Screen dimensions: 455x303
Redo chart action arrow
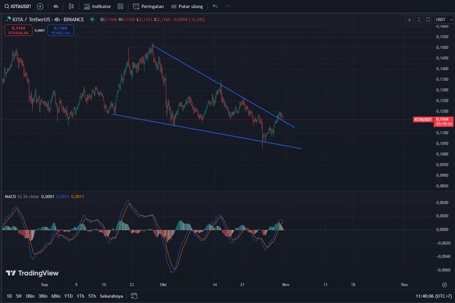228,6
